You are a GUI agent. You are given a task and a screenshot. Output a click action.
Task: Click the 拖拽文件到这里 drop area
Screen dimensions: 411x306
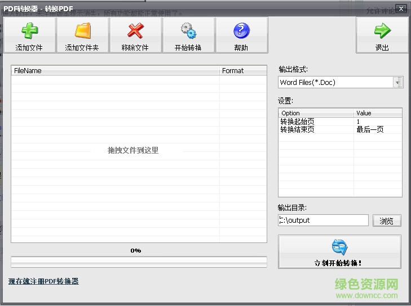pyautogui.click(x=133, y=150)
